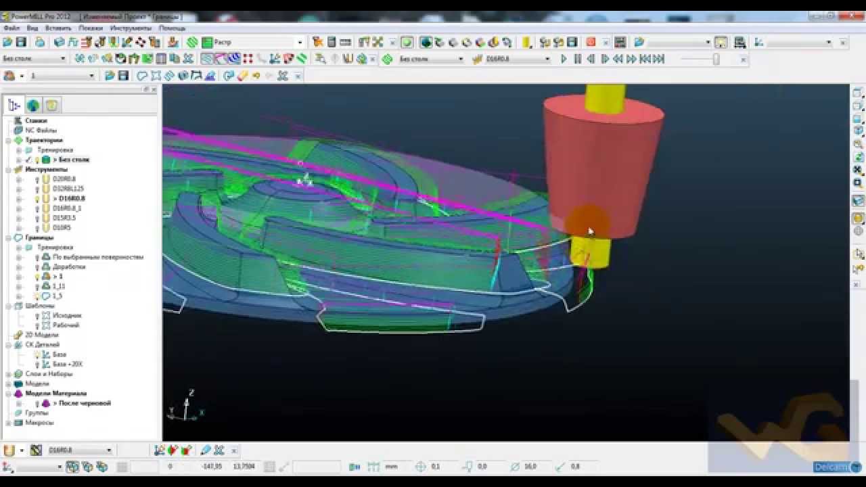The height and width of the screenshot is (487, 866).
Task: Toggle lightbulb for tool D15R3.5
Action: 37,218
